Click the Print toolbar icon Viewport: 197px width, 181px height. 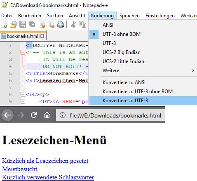point(61,25)
